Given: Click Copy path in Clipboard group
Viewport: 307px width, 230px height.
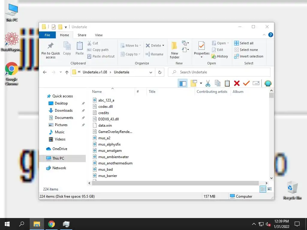Looking at the screenshot, I should [x=98, y=50].
